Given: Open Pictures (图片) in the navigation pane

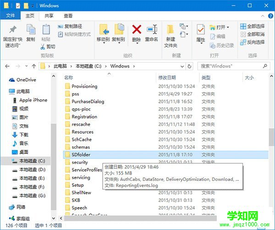Looking at the screenshot, I should (20, 118).
